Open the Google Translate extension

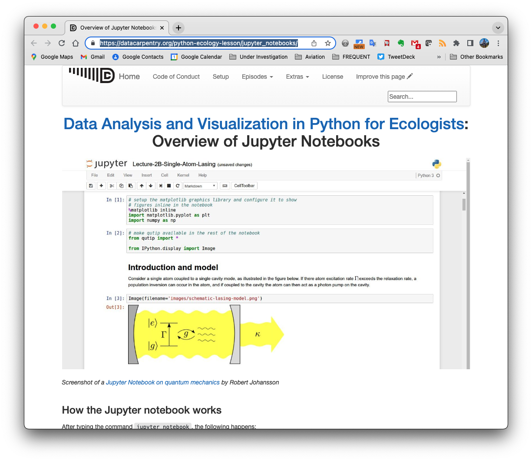coord(373,43)
